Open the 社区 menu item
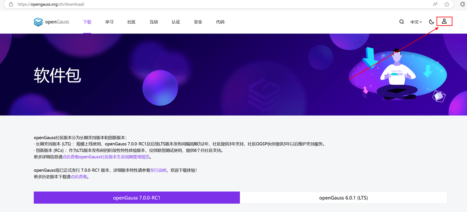Screen dimensions: 467x212 point(131,22)
